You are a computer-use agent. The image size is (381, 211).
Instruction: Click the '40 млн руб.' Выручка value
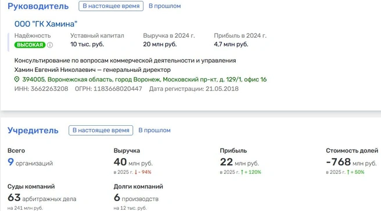(x=133, y=162)
